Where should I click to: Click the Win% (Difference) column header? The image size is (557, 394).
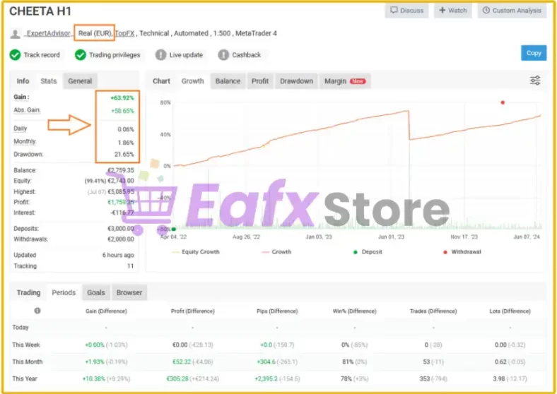pyautogui.click(x=355, y=311)
